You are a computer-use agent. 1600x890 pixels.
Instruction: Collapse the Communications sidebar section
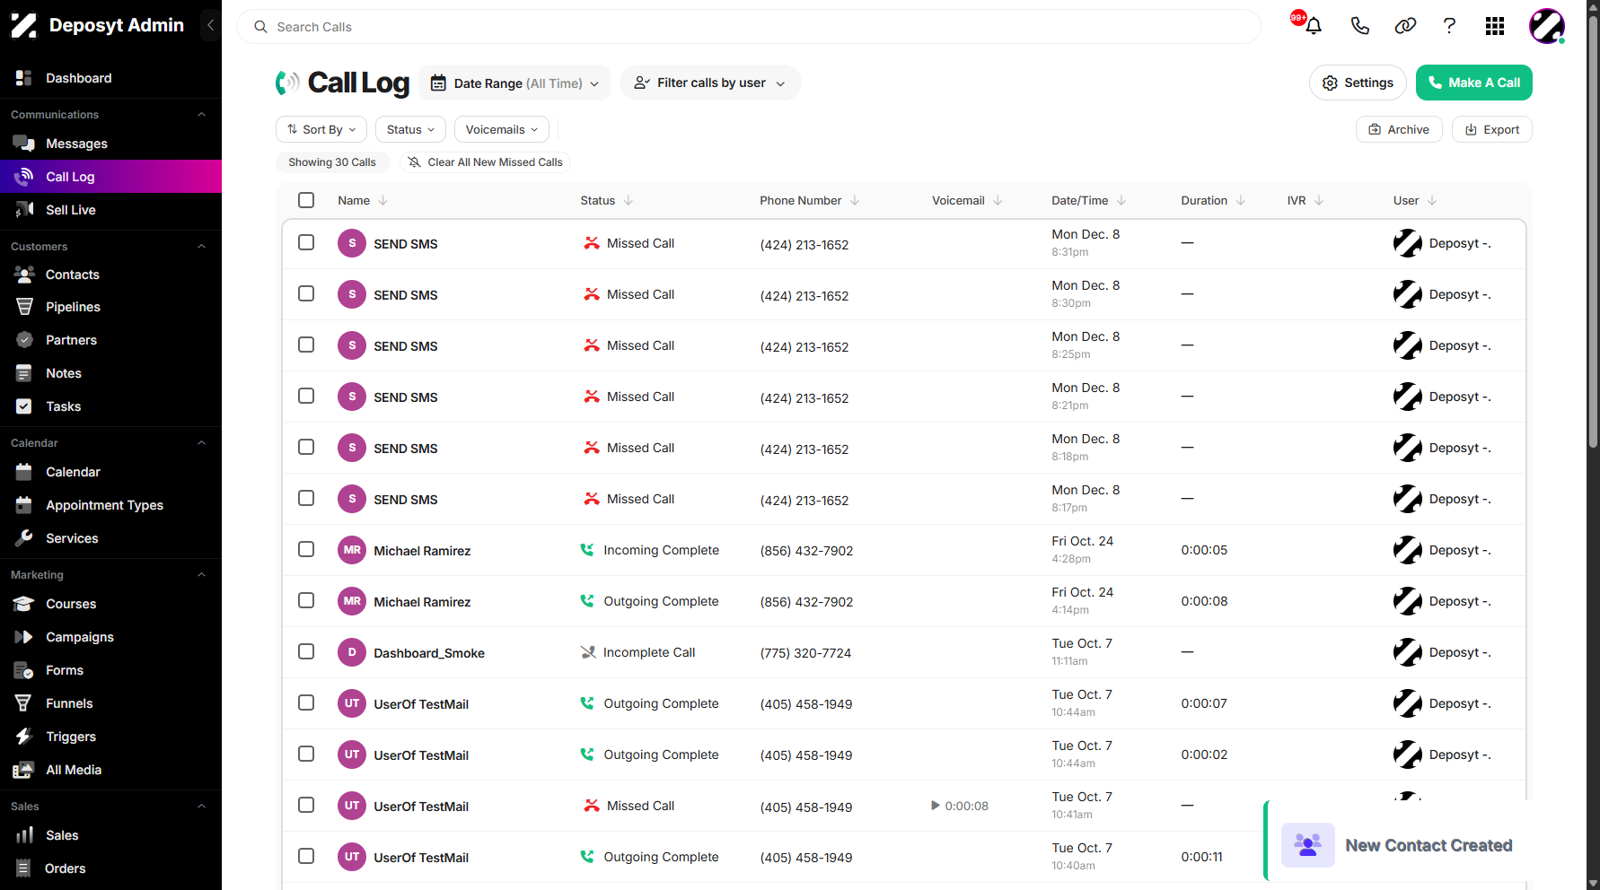point(201,115)
